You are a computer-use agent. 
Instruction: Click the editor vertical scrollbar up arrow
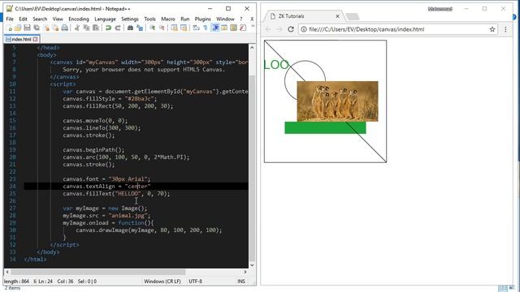pos(252,47)
